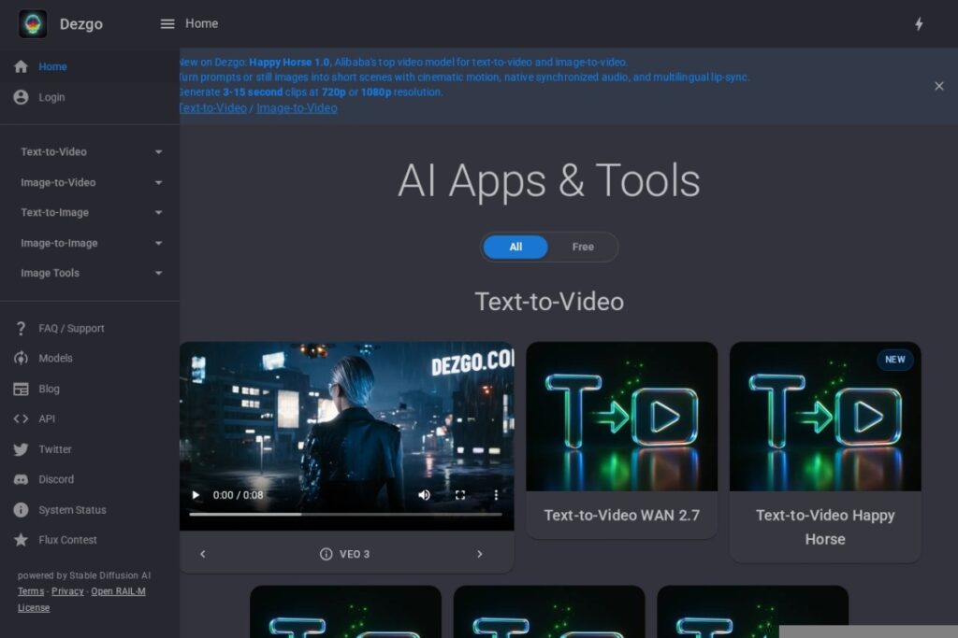Screen dimensions: 958x638
Task: Enter fullscreen on the demo video
Action: click(460, 495)
